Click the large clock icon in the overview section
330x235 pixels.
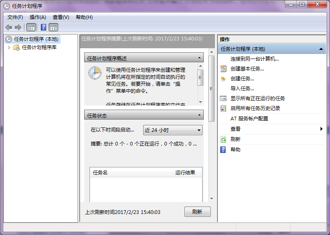95,73
